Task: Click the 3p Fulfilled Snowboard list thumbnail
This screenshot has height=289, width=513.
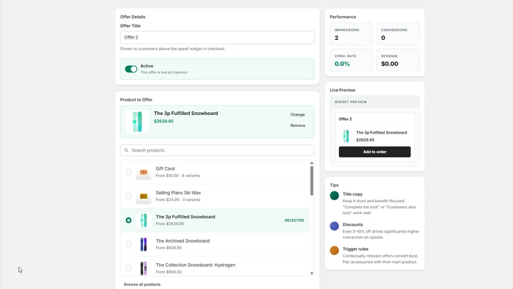Action: point(144,220)
